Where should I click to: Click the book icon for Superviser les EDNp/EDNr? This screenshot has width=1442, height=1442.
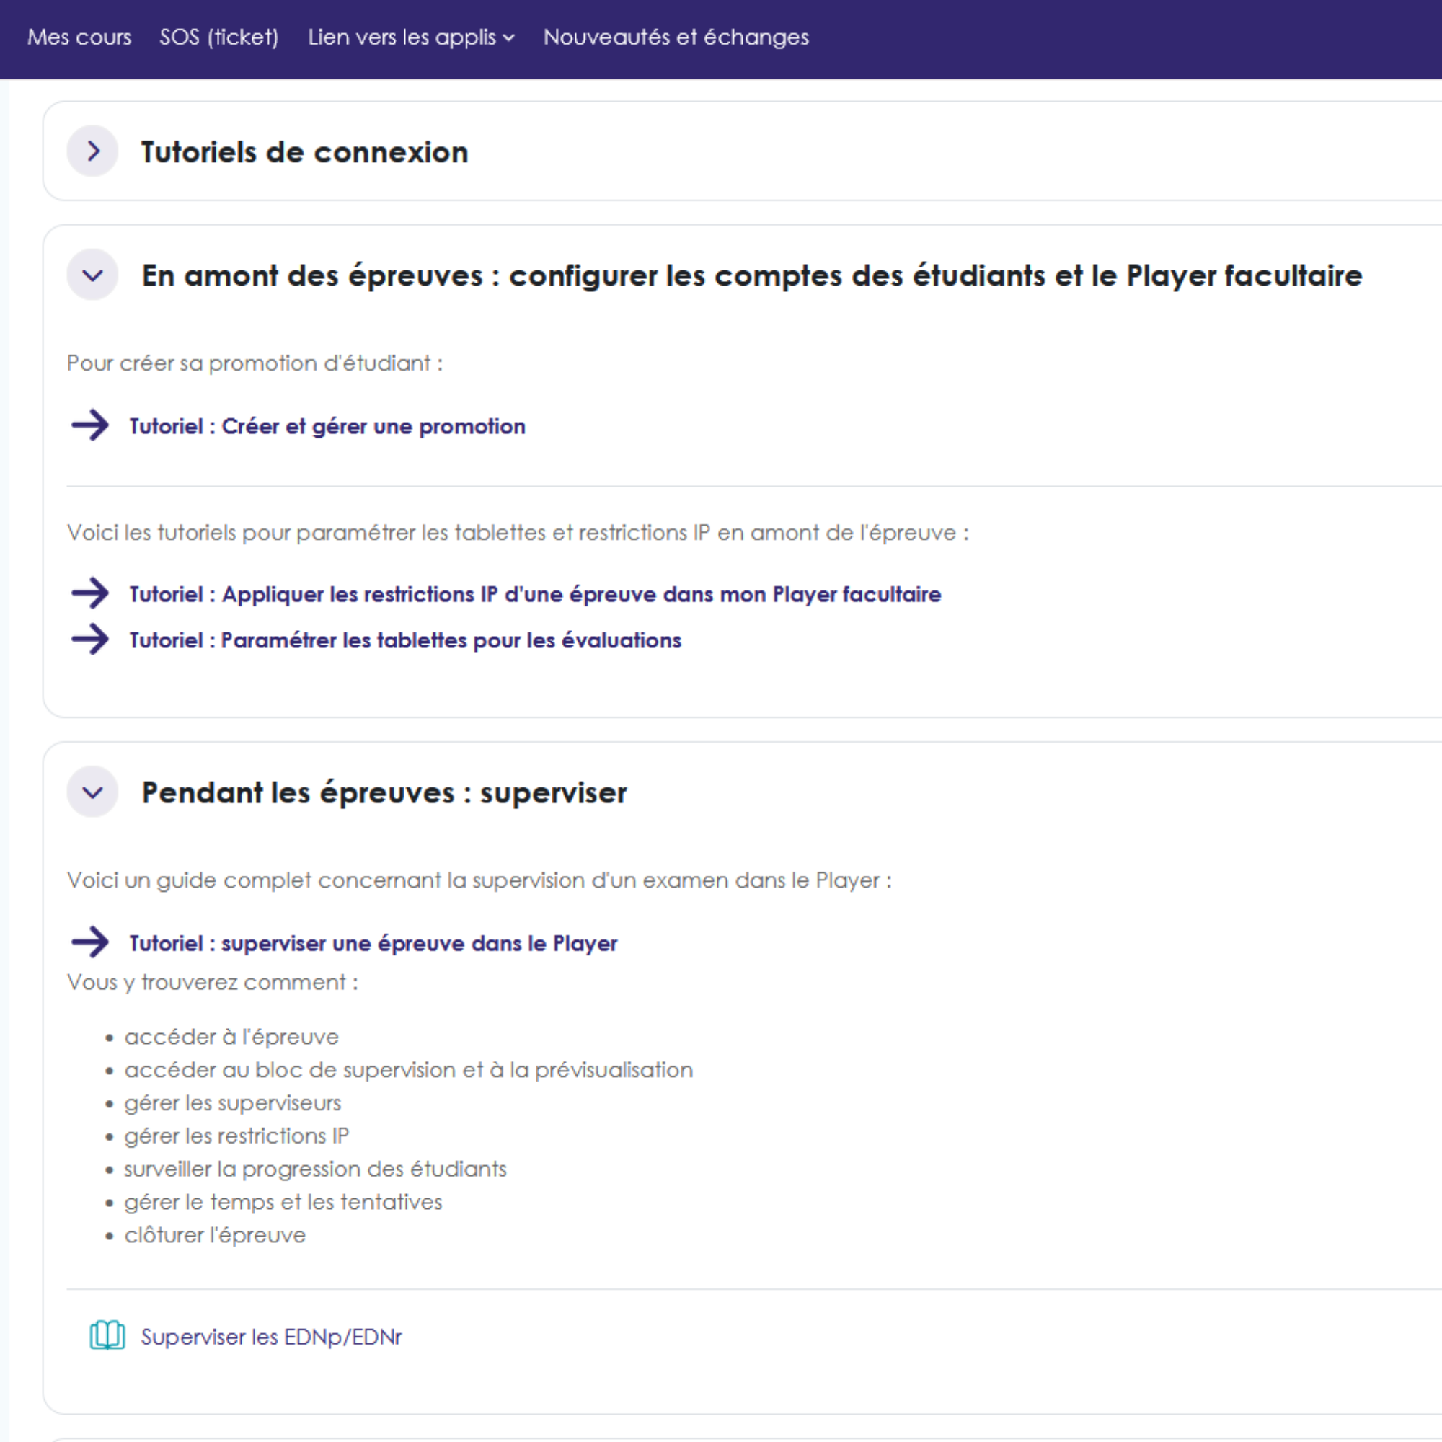[107, 1336]
